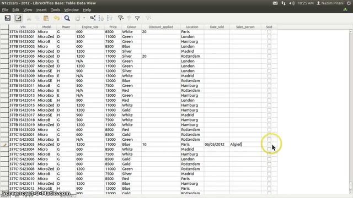Click the Refresh icon
Image resolution: width=353 pixels, height=198 pixels.
[77, 18]
